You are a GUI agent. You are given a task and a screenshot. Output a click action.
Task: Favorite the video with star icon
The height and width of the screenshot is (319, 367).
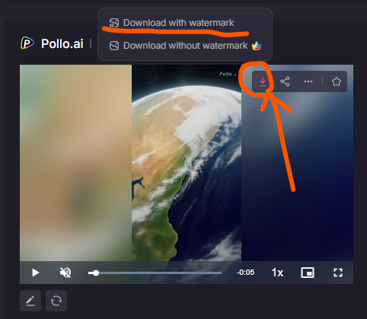337,81
